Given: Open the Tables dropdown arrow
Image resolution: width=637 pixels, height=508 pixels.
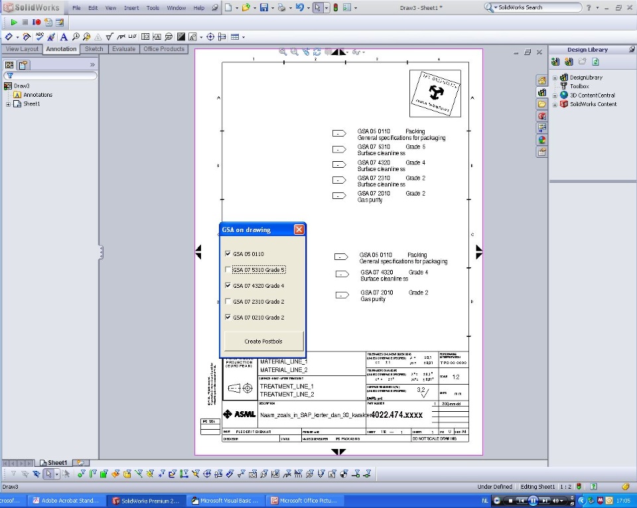Looking at the screenshot, I should tap(244, 37).
